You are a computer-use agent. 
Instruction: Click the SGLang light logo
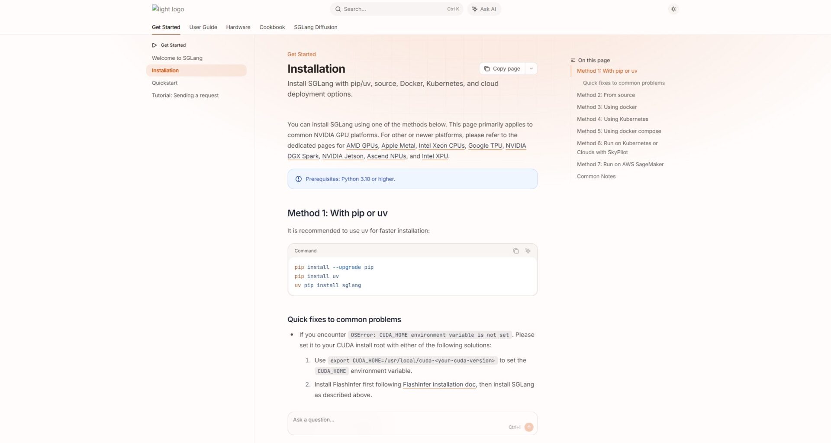(168, 9)
